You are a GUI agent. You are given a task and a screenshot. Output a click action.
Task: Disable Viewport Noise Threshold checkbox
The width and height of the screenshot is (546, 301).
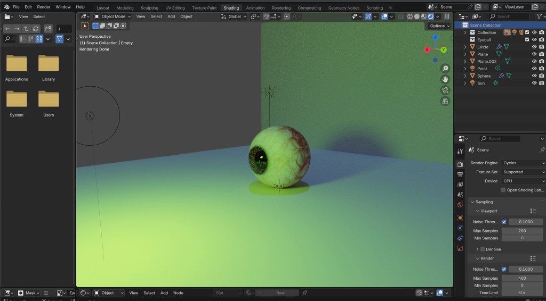pyautogui.click(x=504, y=222)
